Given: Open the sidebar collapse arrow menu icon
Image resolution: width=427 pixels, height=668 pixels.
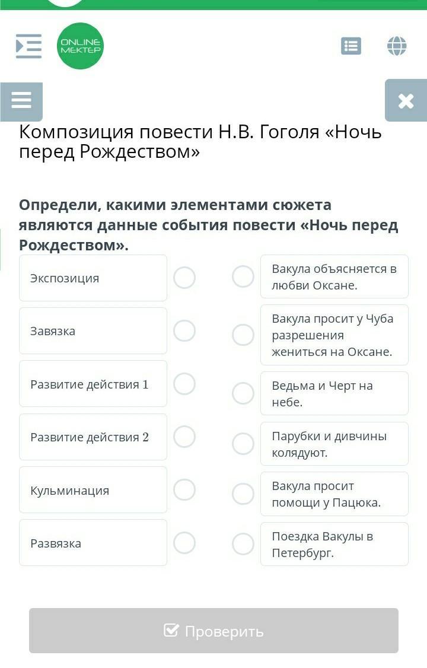Looking at the screenshot, I should click(28, 46).
